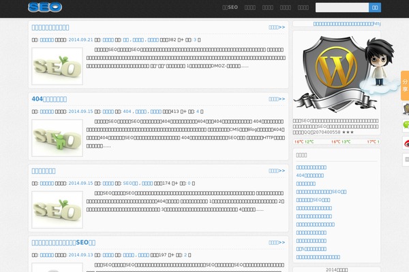The width and height of the screenshot is (409, 272).
Task: Open the comment count 0 link
Action: [x=189, y=183]
